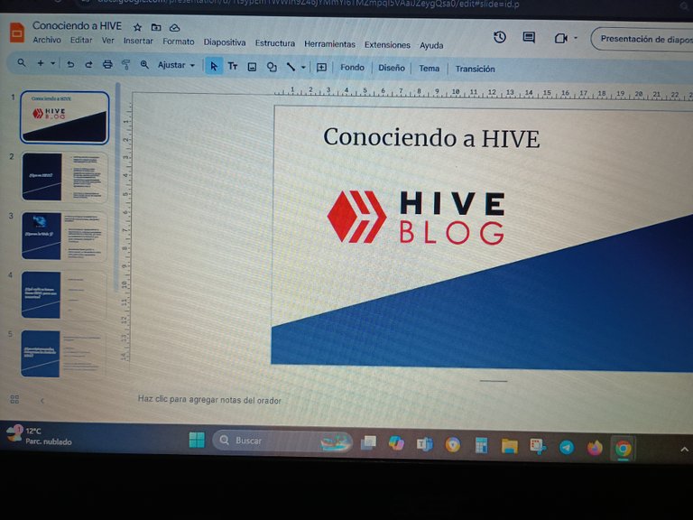Open the Formato menu
Image resolution: width=693 pixels, height=520 pixels.
tap(179, 42)
